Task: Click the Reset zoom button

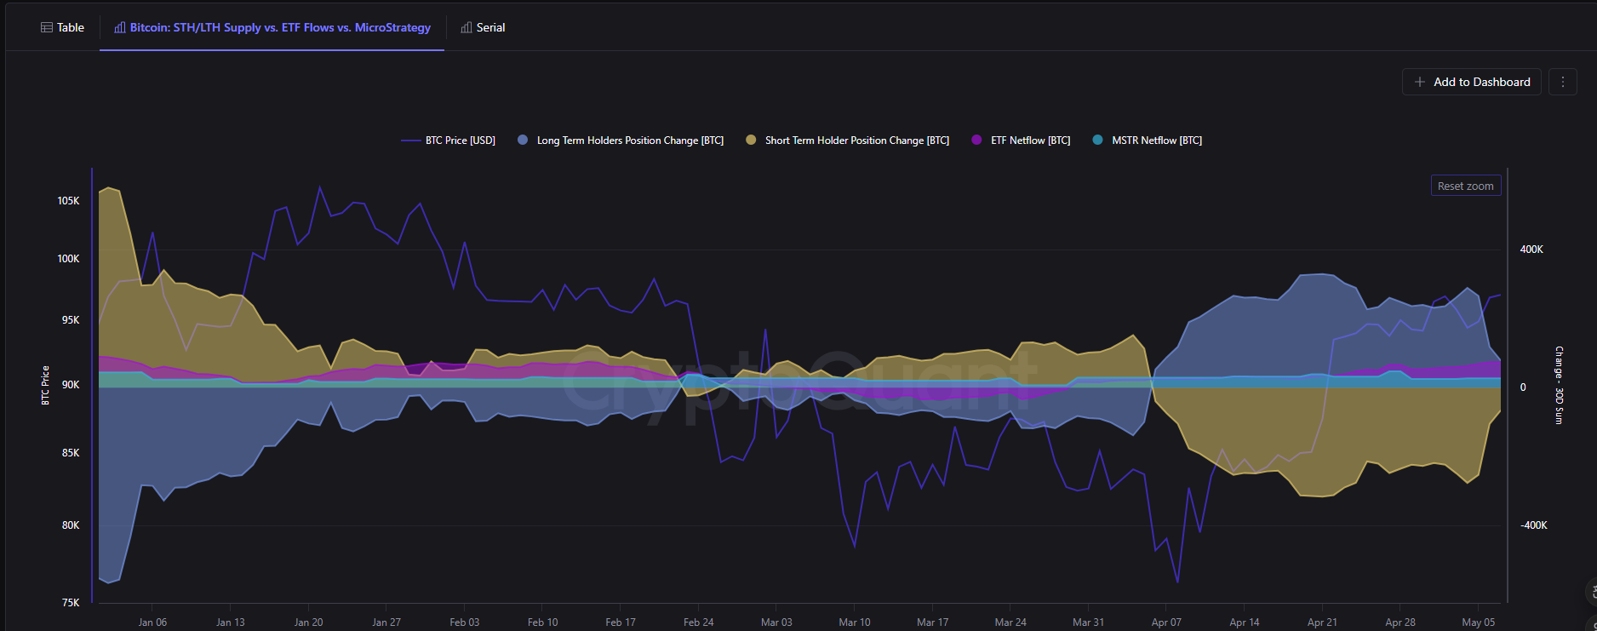Action: pyautogui.click(x=1465, y=186)
